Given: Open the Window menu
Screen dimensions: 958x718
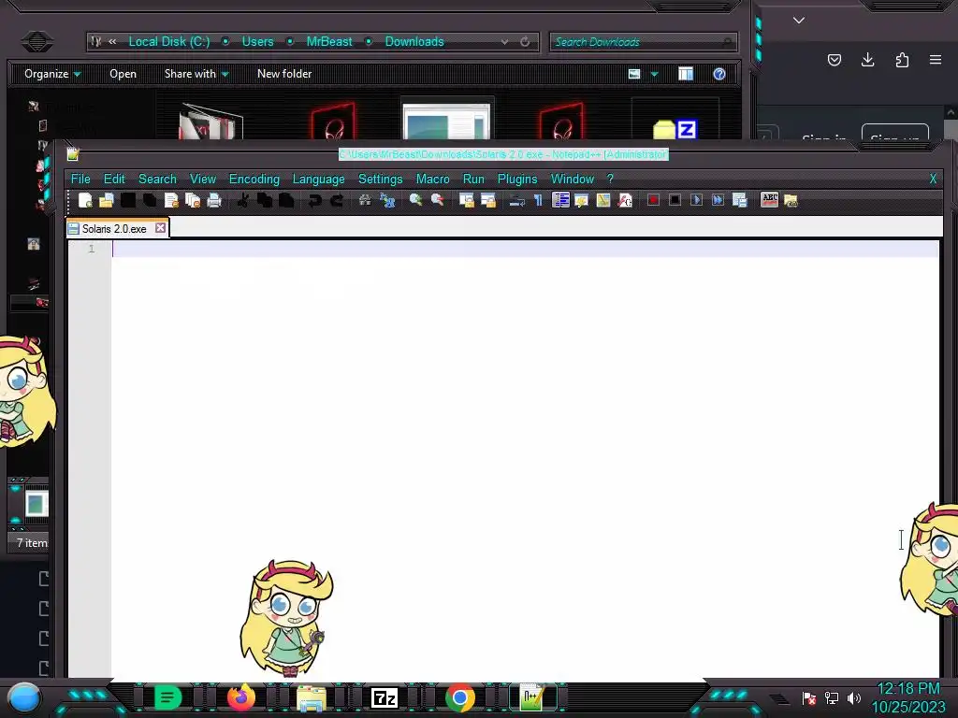Looking at the screenshot, I should coord(573,179).
